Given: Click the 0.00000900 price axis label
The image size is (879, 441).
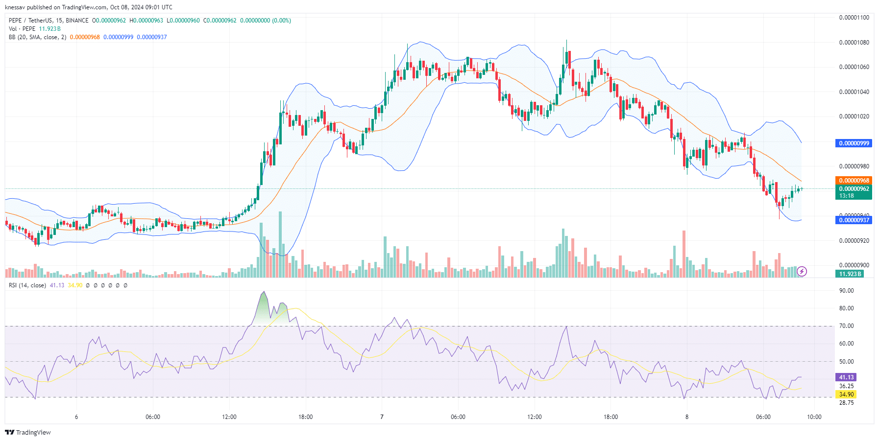Looking at the screenshot, I should pyautogui.click(x=854, y=265).
